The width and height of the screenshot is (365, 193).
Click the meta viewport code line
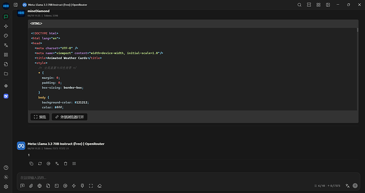(99, 53)
